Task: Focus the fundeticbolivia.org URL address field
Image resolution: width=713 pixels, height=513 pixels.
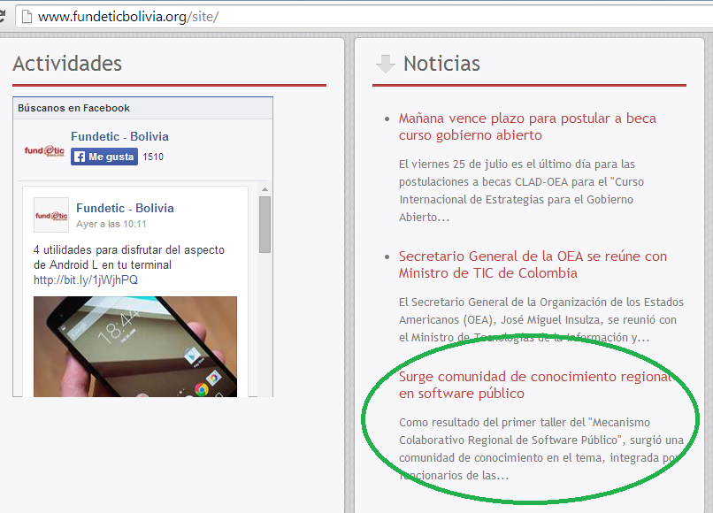Action: pyautogui.click(x=354, y=17)
